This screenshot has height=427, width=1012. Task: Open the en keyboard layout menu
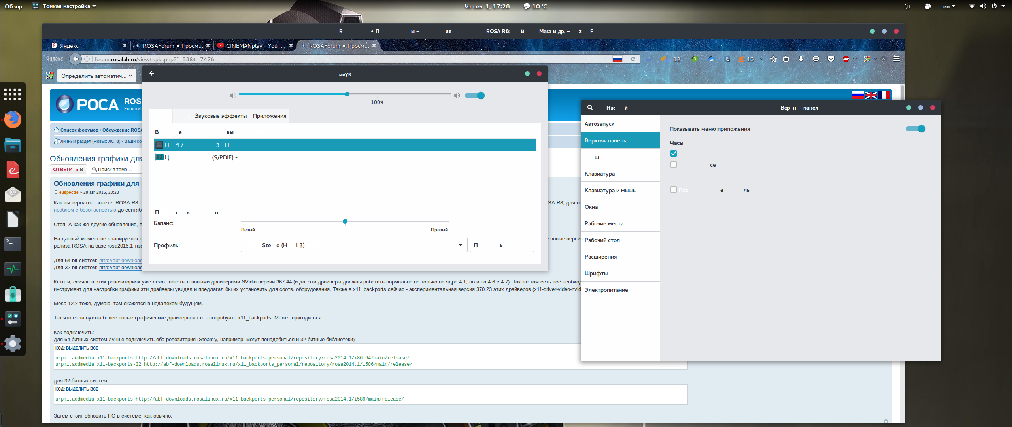pyautogui.click(x=949, y=6)
